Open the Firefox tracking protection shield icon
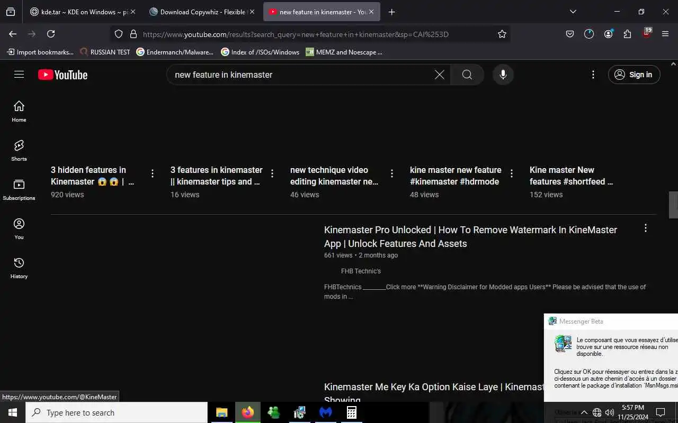Viewport: 678px width, 423px height. [119, 34]
